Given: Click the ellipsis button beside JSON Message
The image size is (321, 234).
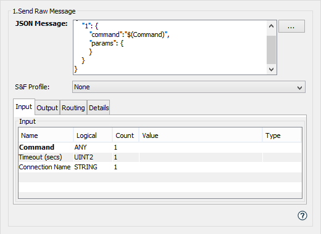Looking at the screenshot, I should click(291, 26).
